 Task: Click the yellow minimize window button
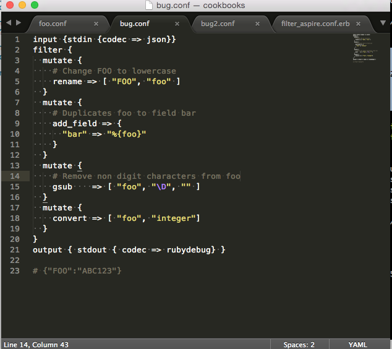tap(22, 5)
